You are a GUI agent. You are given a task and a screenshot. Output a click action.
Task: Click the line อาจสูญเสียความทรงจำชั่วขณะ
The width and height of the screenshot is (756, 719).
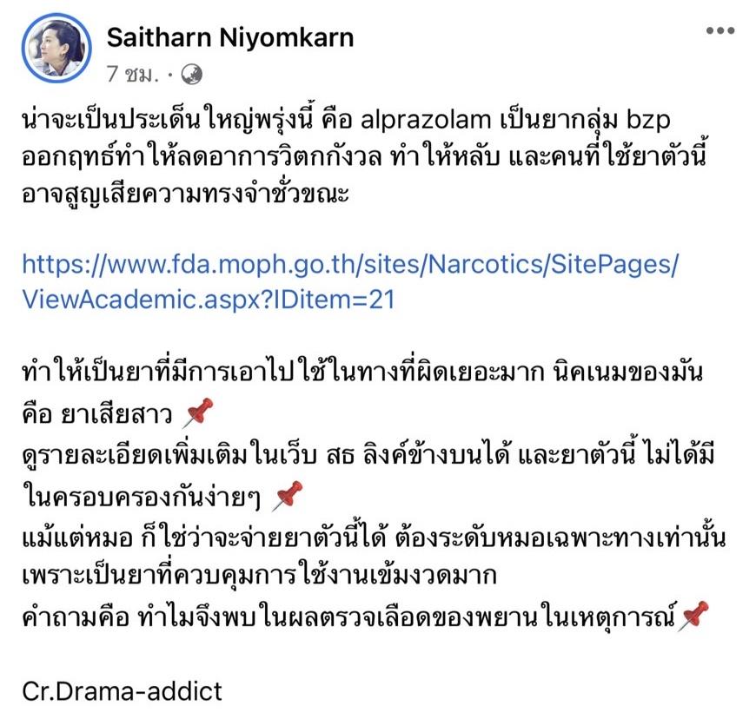point(186,194)
